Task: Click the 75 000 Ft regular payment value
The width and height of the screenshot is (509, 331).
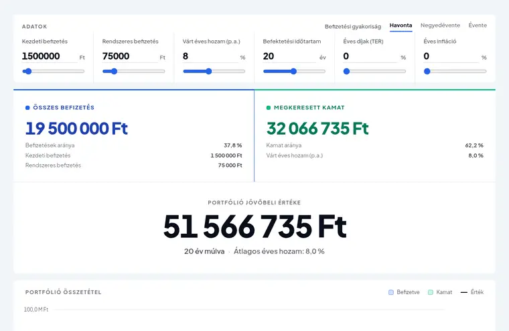Action: [x=230, y=165]
